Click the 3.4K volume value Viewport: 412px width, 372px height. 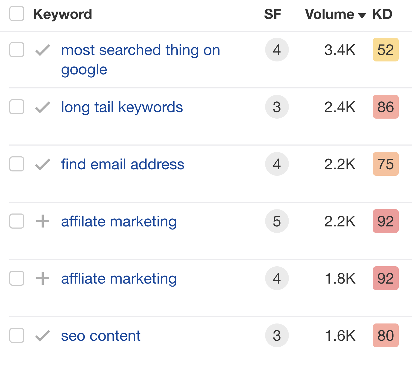pyautogui.click(x=340, y=50)
